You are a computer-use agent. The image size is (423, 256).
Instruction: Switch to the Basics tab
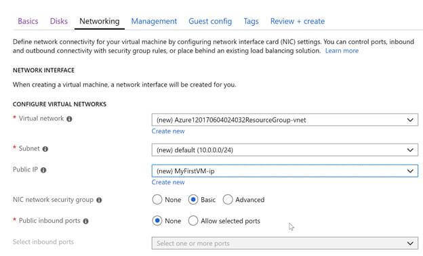[28, 21]
